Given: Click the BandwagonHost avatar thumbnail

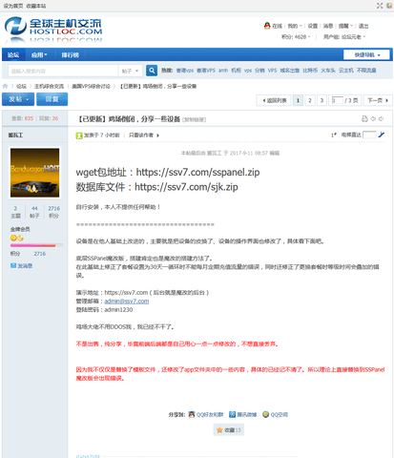Looking at the screenshot, I should click(x=34, y=173).
